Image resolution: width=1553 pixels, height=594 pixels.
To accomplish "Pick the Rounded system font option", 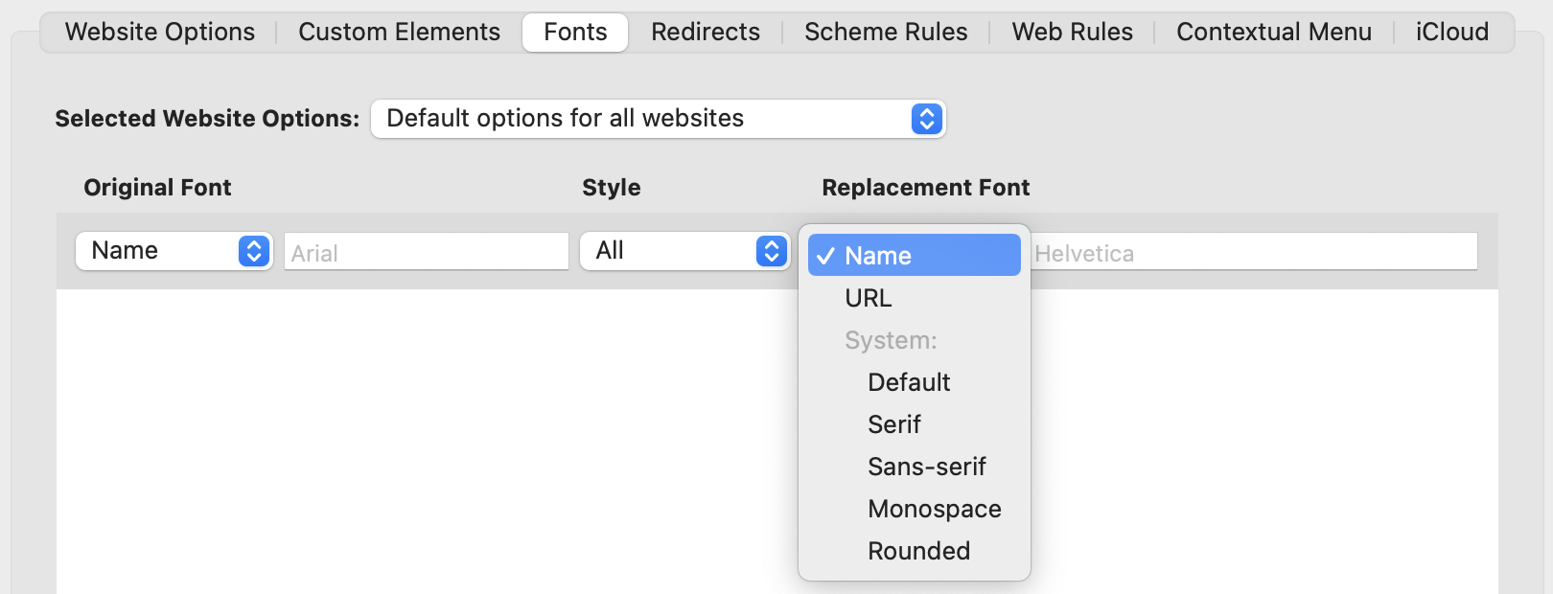I will [x=918, y=551].
